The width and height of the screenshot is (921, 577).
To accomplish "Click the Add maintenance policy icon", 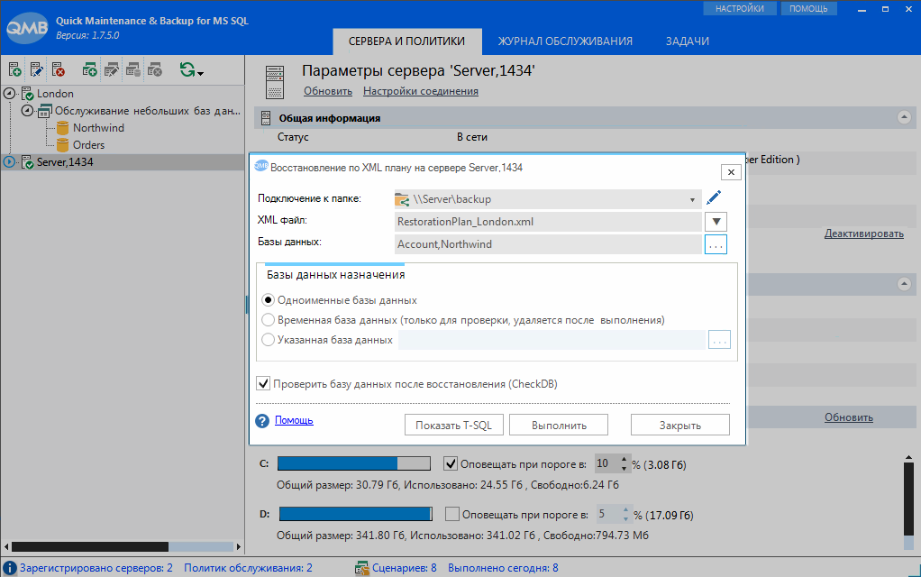I will (x=89, y=70).
